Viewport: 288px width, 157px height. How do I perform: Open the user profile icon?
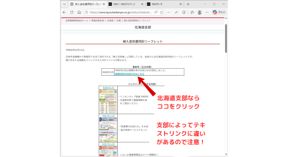pyautogui.click(x=200, y=12)
